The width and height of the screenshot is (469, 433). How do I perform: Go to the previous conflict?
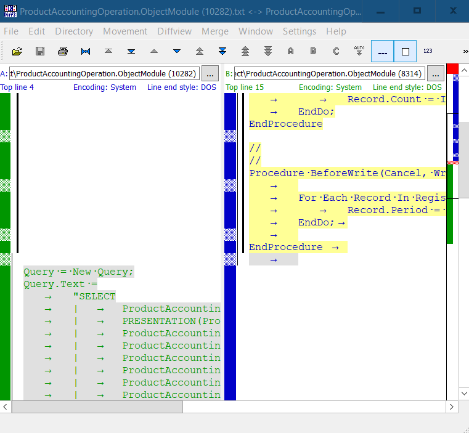(200, 51)
